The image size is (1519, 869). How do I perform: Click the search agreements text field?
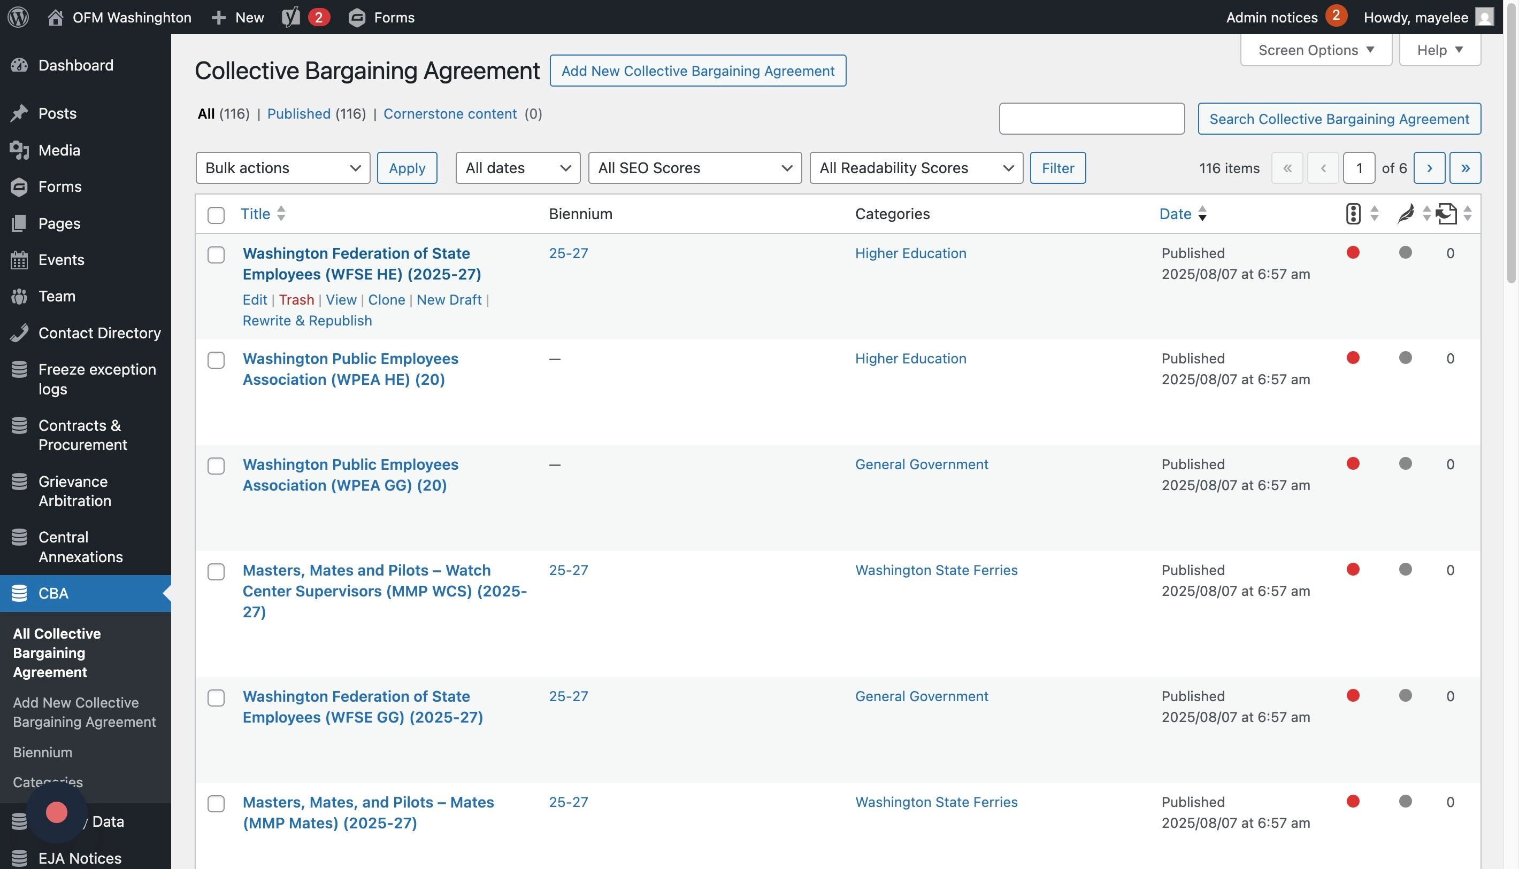(x=1091, y=118)
